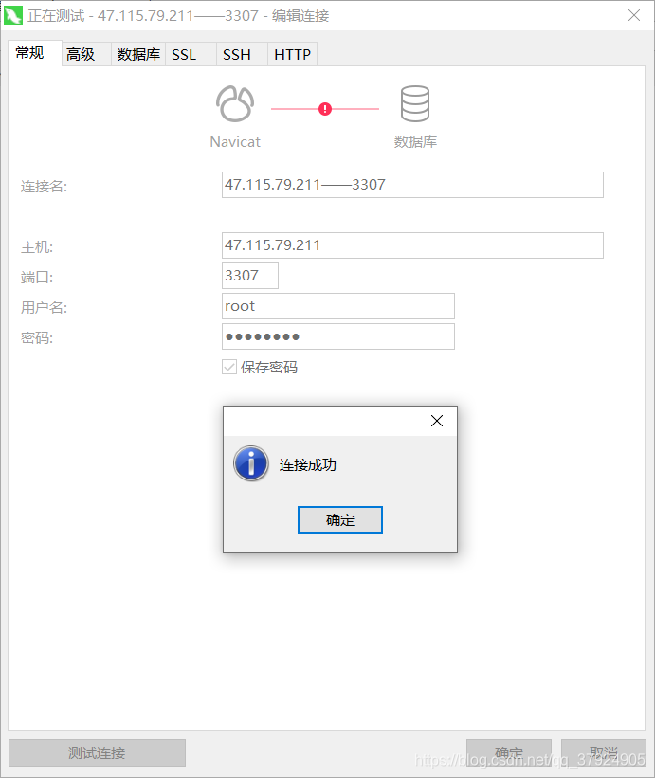Open the HTTP tab

(x=293, y=54)
